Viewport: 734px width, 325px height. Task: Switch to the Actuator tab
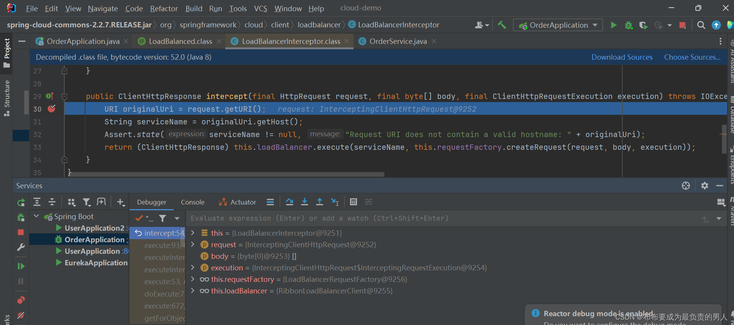pyautogui.click(x=237, y=202)
